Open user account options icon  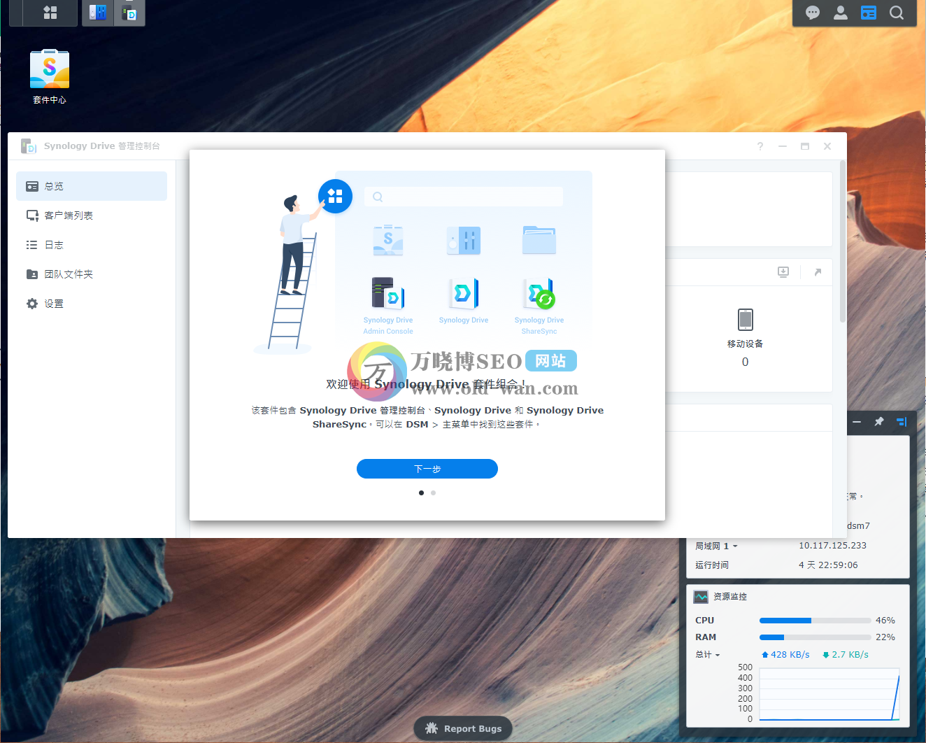click(841, 13)
